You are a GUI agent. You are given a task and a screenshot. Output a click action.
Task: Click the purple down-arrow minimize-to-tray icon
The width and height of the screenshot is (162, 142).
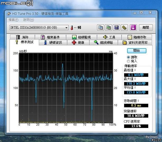point(133,28)
